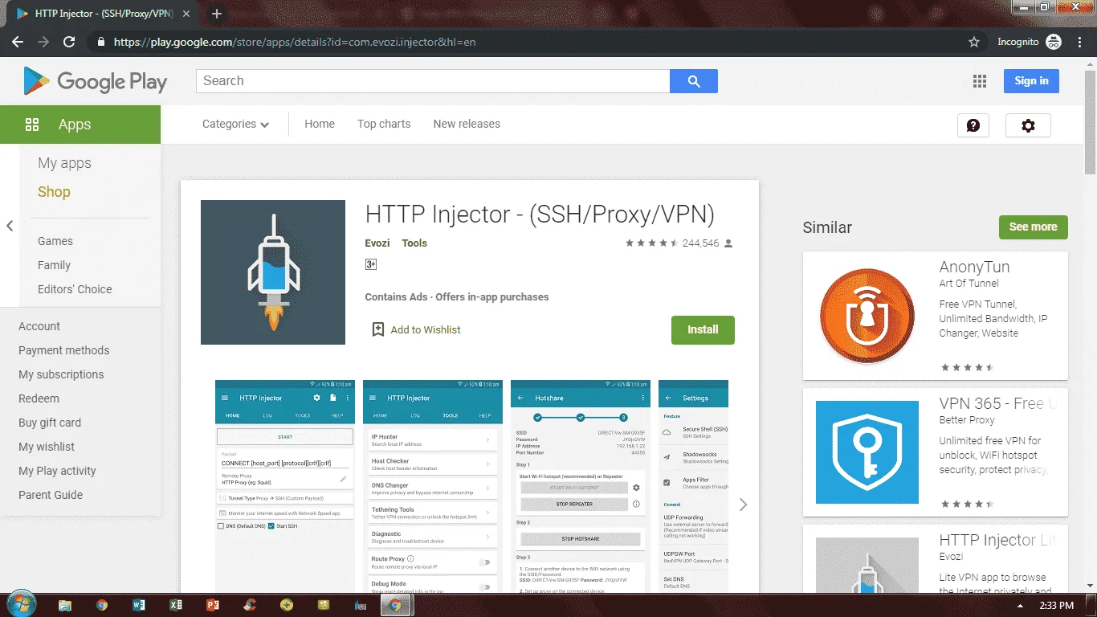Open the Parent Guide link
Viewport: 1097px width, 617px height.
[x=51, y=495]
